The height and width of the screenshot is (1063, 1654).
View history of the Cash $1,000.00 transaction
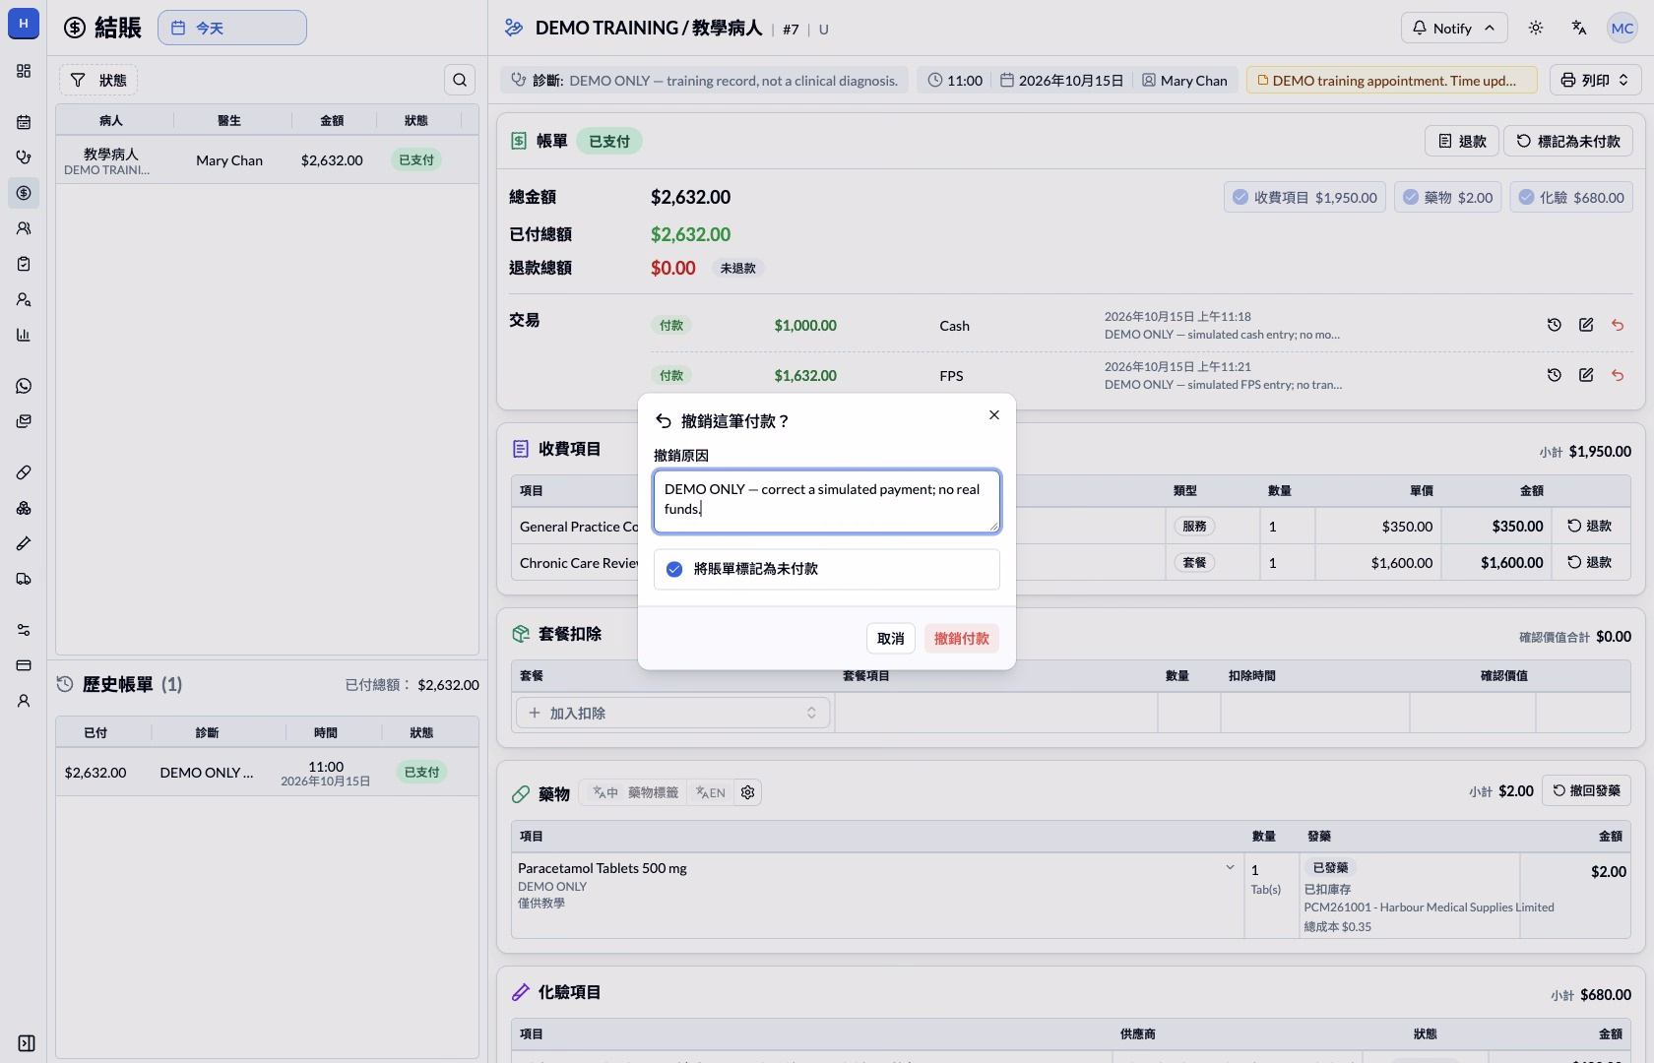[1555, 325]
